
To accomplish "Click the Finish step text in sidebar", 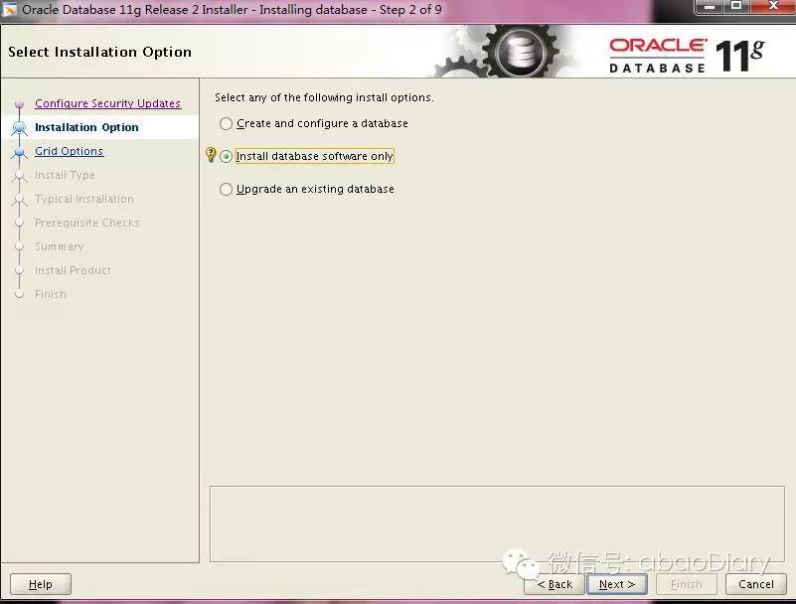I will 51,294.
